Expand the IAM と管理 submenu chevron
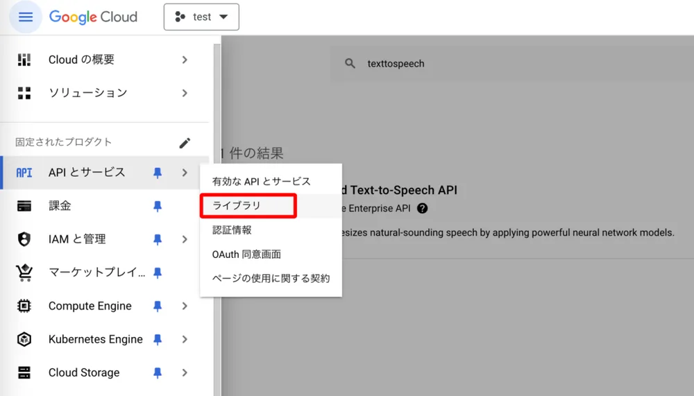The height and width of the screenshot is (396, 694). (x=185, y=239)
